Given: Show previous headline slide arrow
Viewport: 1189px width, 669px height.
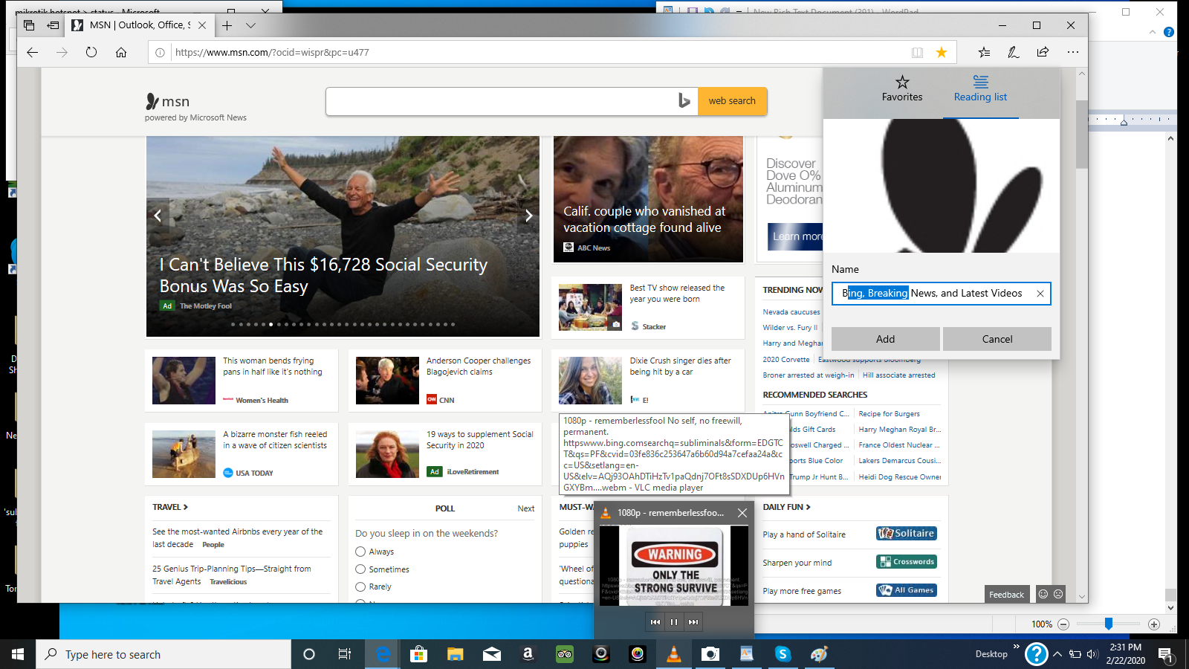Looking at the screenshot, I should click(158, 216).
